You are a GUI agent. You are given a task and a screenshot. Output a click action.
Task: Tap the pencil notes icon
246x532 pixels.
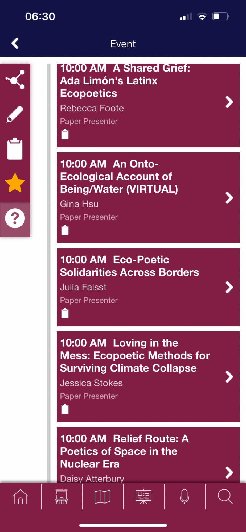pos(15,114)
